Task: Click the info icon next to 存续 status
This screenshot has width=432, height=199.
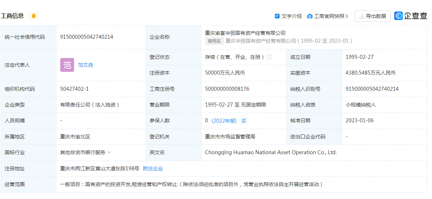Action: click(269, 57)
